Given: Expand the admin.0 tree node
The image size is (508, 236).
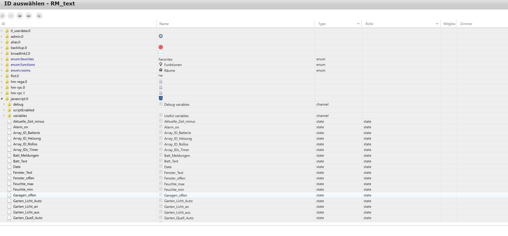Looking at the screenshot, I should (x=2, y=36).
